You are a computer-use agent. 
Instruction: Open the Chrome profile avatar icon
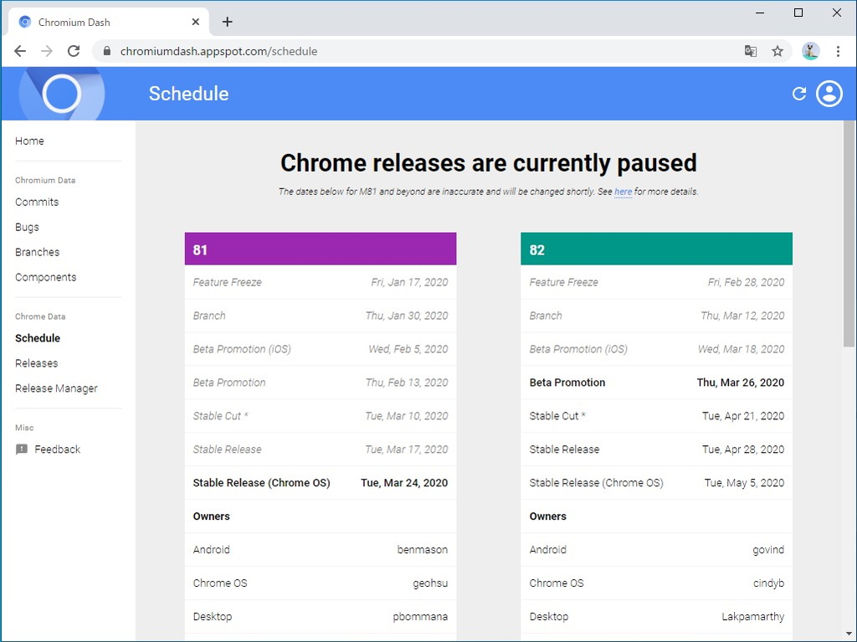[810, 51]
